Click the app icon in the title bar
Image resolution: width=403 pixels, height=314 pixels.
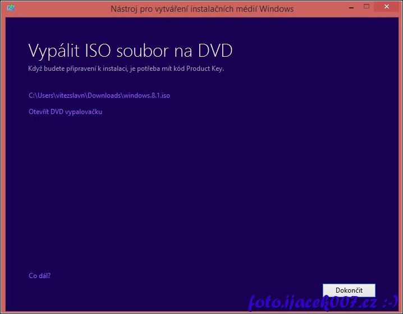click(x=11, y=9)
